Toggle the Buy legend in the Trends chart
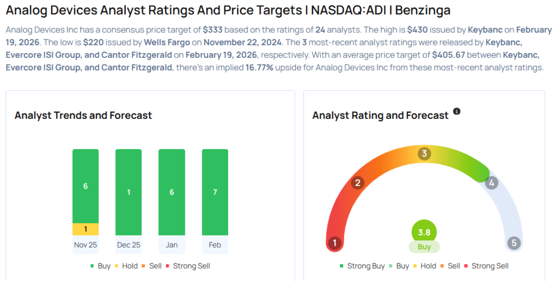Screen dimensions: 555x281 (x=100, y=266)
